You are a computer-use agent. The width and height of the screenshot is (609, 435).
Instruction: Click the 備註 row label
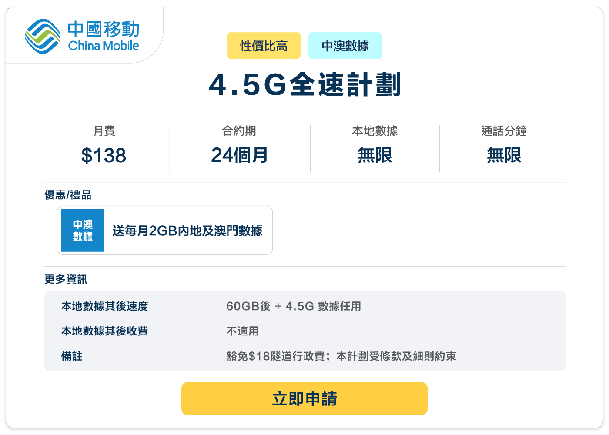(72, 356)
